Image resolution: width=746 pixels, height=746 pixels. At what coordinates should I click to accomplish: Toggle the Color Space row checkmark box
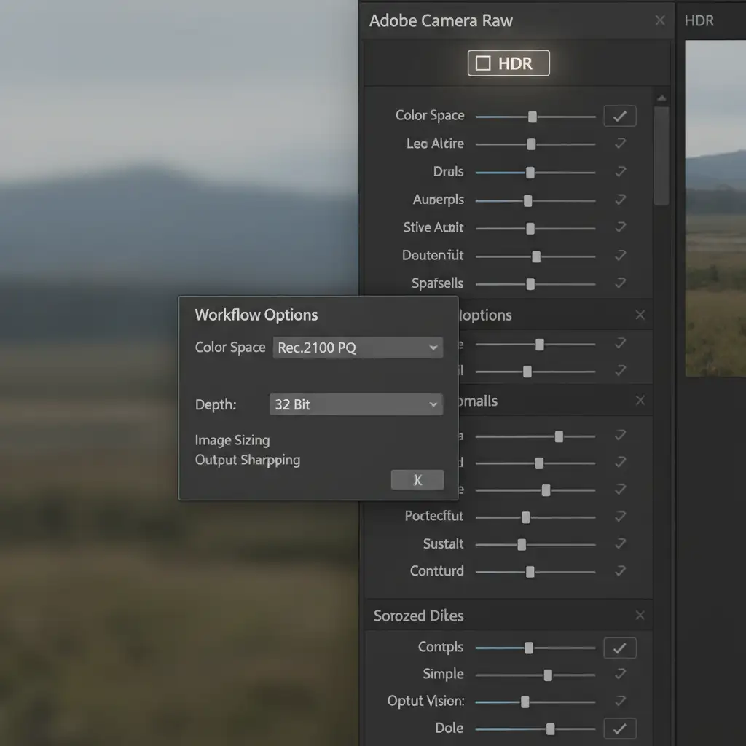click(619, 116)
